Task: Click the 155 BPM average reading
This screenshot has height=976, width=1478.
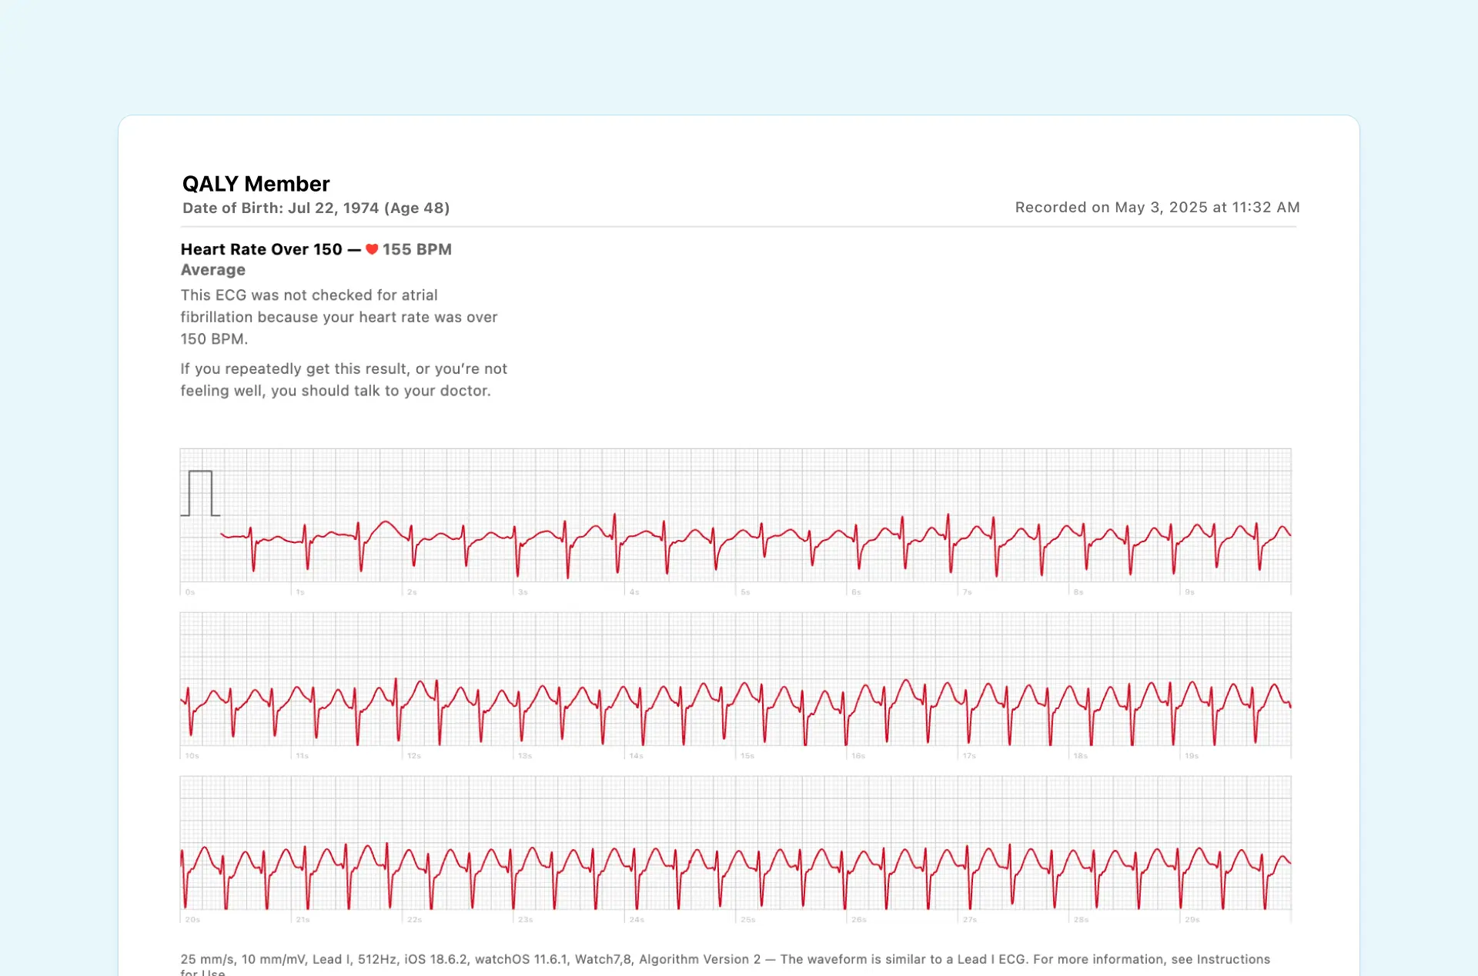Action: click(417, 249)
